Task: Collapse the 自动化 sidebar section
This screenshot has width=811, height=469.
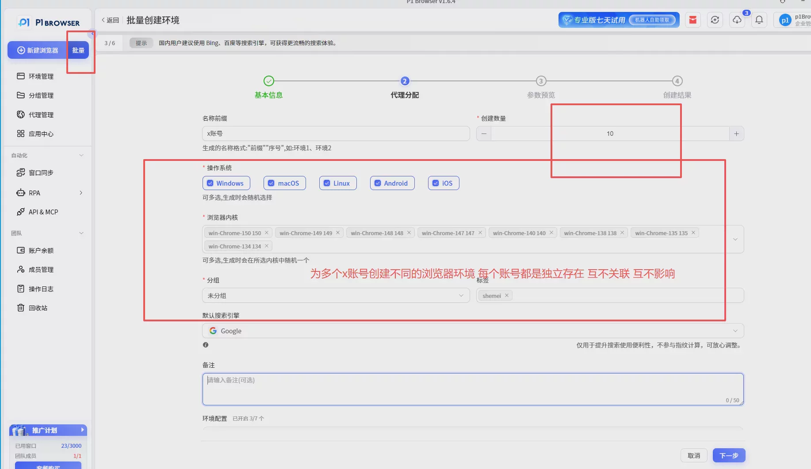Action: coord(81,155)
